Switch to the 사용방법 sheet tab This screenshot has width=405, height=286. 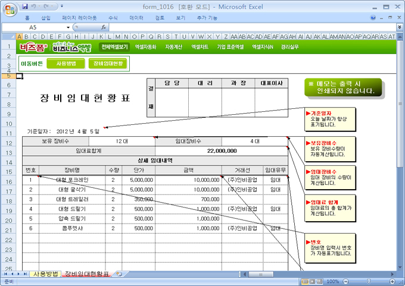[45, 274]
